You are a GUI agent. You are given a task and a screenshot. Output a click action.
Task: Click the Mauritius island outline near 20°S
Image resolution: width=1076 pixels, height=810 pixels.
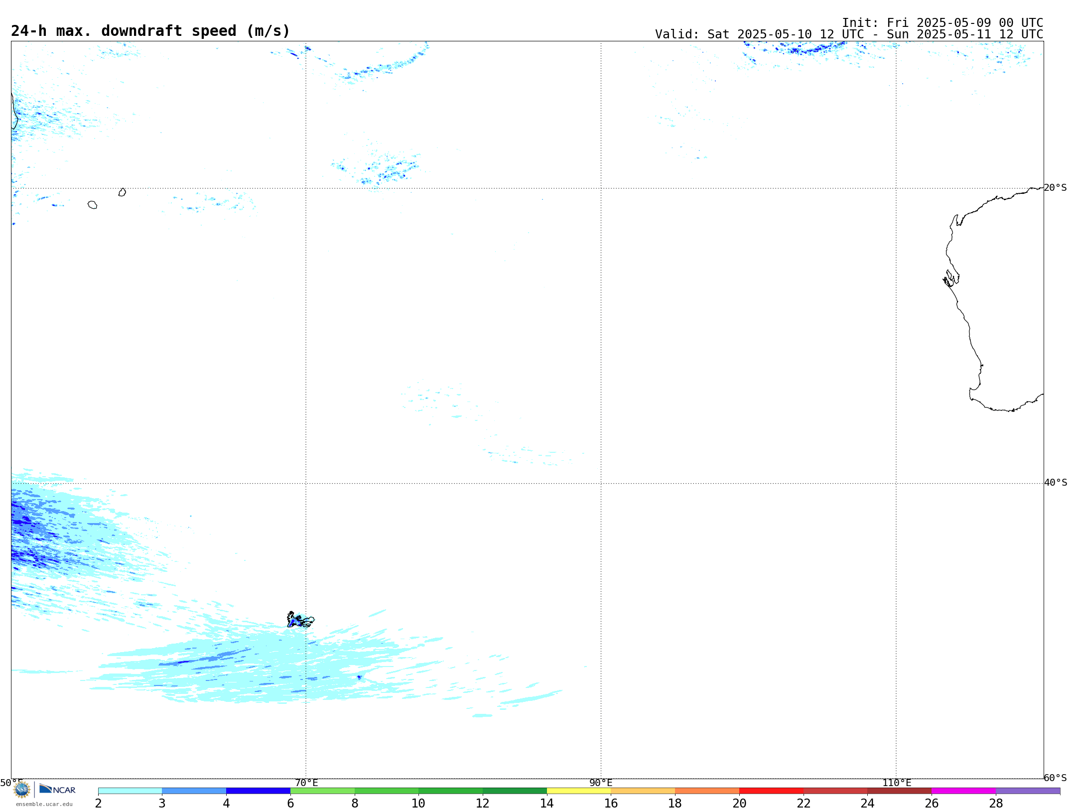(x=122, y=192)
